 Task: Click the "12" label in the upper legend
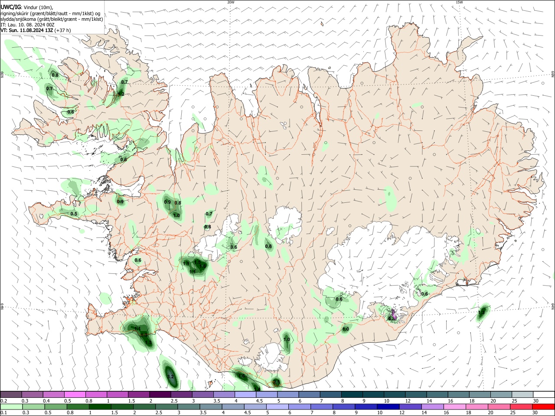407,401
